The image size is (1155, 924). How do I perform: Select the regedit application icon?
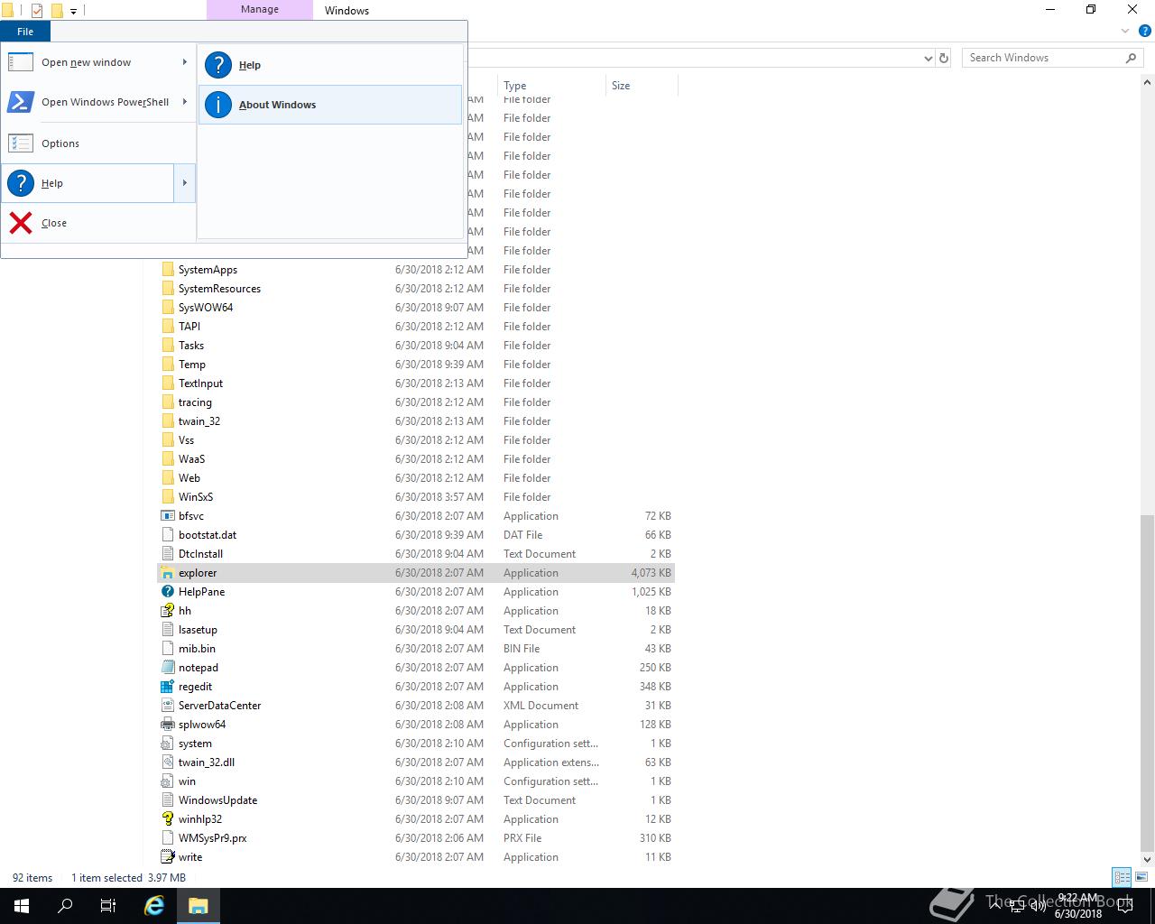(168, 687)
